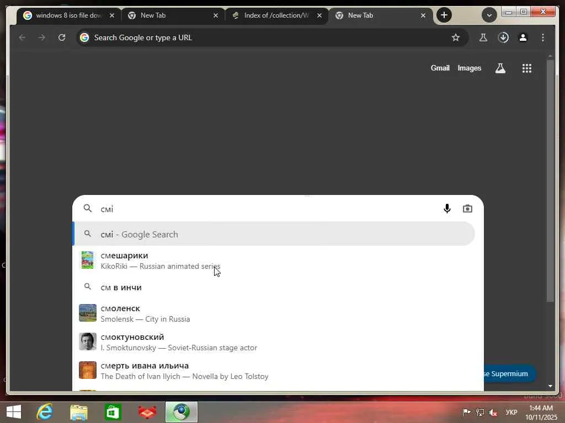Open the Google apps grid

pyautogui.click(x=527, y=68)
